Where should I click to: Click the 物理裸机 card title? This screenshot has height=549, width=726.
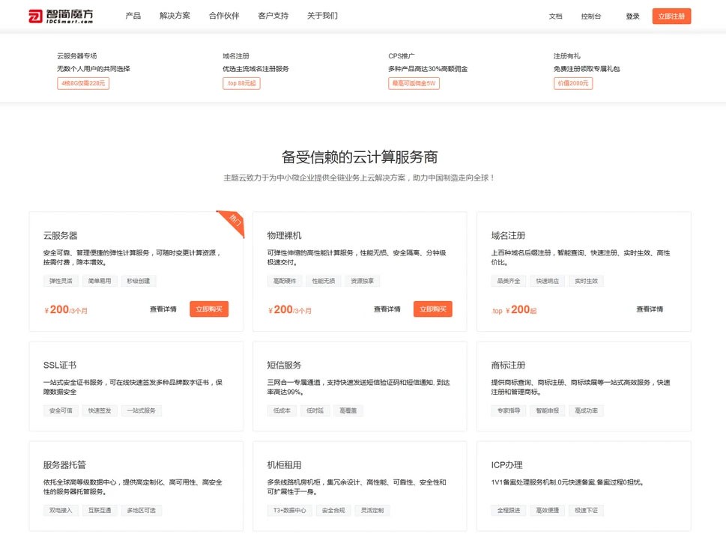284,236
